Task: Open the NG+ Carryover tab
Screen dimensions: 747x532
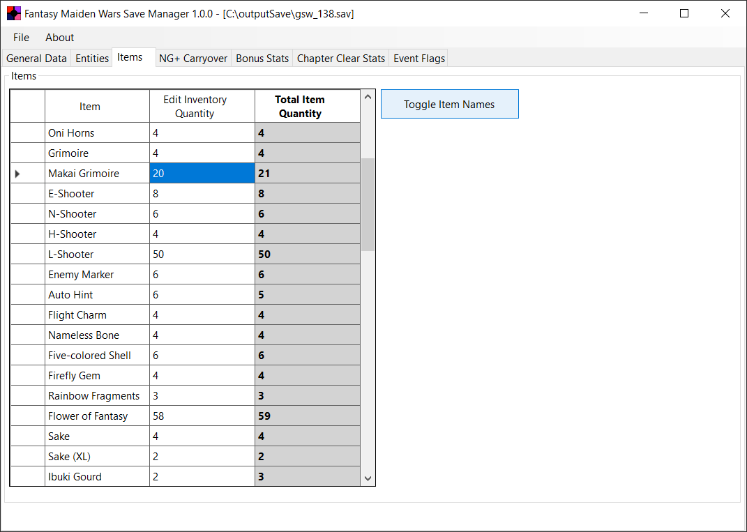Action: tap(193, 58)
